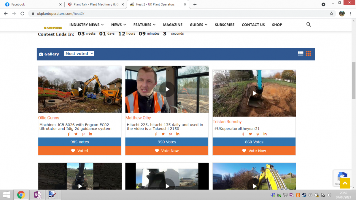Share Matthew Olby entry on LinkedIn
The height and width of the screenshot is (200, 356).
point(178,134)
